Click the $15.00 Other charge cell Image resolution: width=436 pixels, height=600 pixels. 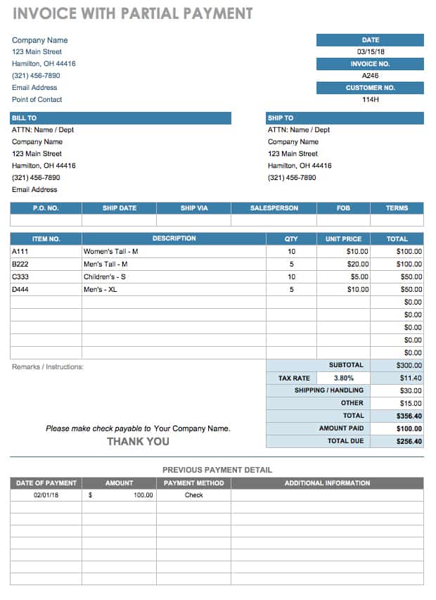pyautogui.click(x=397, y=403)
